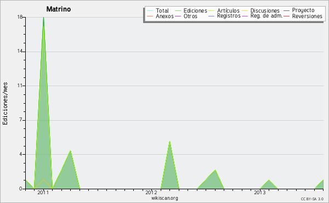
Task: Select the Otros legend entry
Action: (x=190, y=16)
